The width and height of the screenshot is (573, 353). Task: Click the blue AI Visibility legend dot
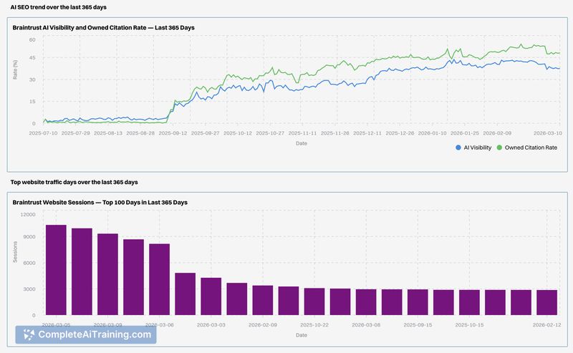[458, 148]
